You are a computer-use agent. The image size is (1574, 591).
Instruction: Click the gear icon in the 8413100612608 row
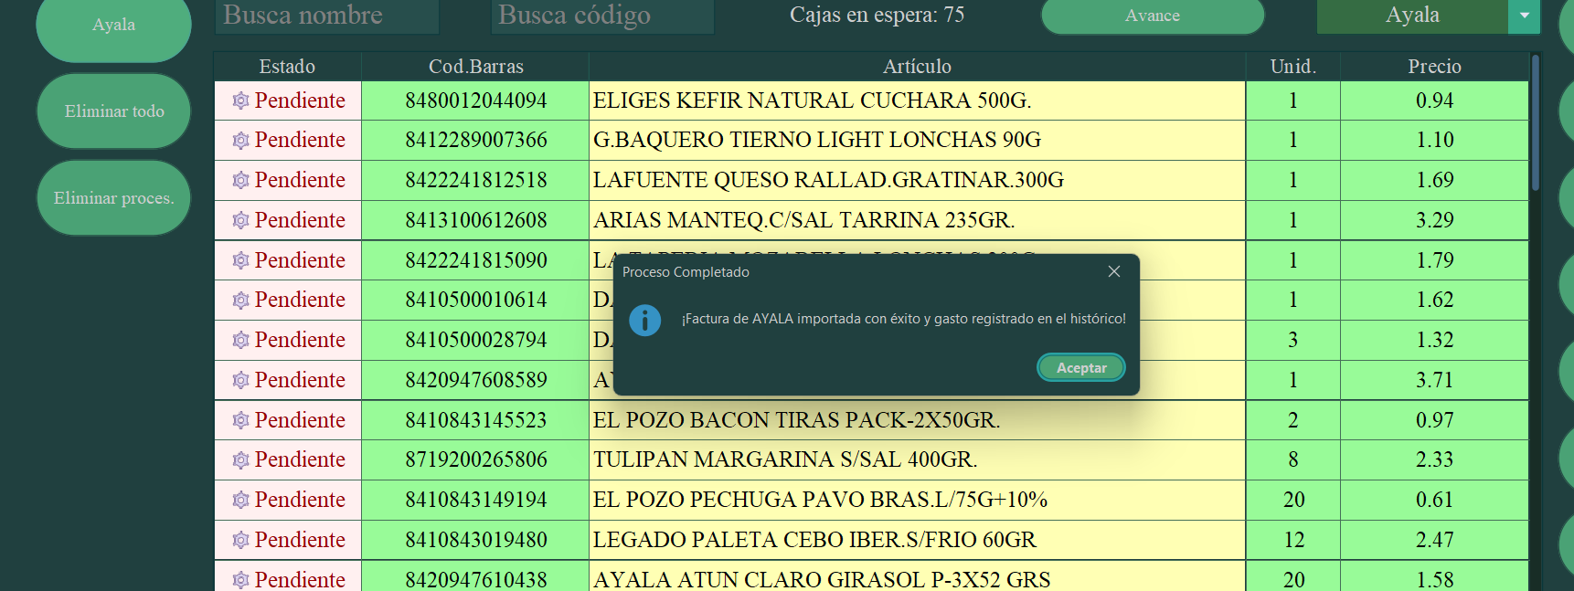[240, 220]
